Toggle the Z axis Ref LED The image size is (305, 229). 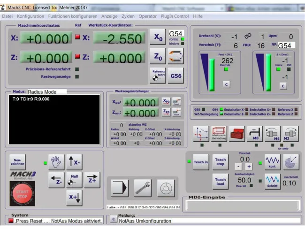coord(77,56)
